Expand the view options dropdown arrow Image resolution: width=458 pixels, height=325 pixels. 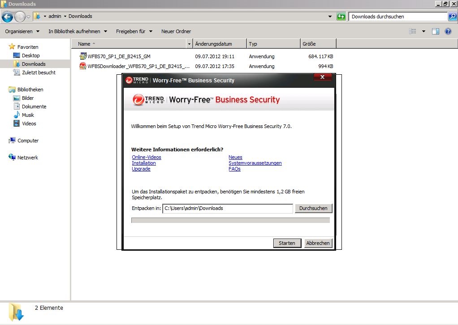click(x=424, y=31)
